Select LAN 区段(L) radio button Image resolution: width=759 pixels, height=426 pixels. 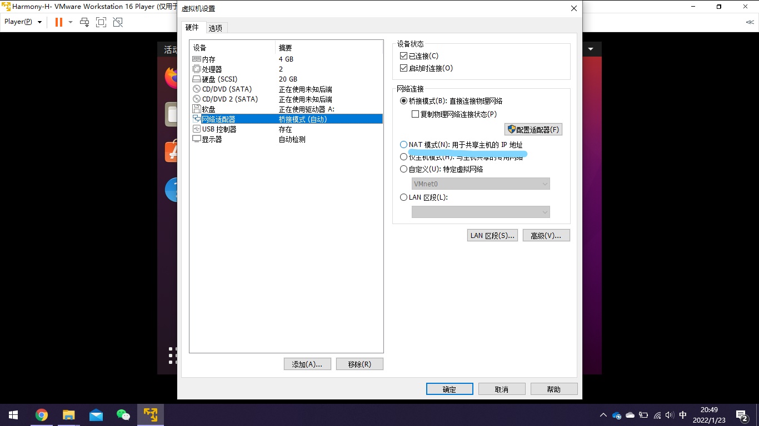403,197
